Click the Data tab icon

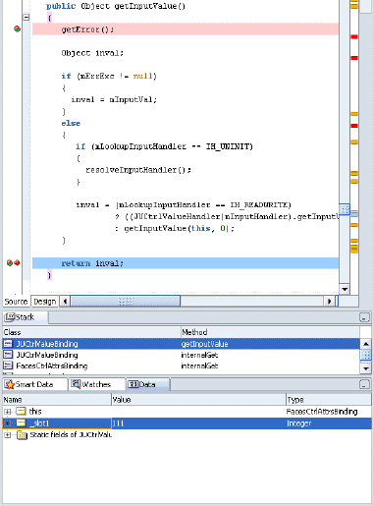[x=133, y=384]
